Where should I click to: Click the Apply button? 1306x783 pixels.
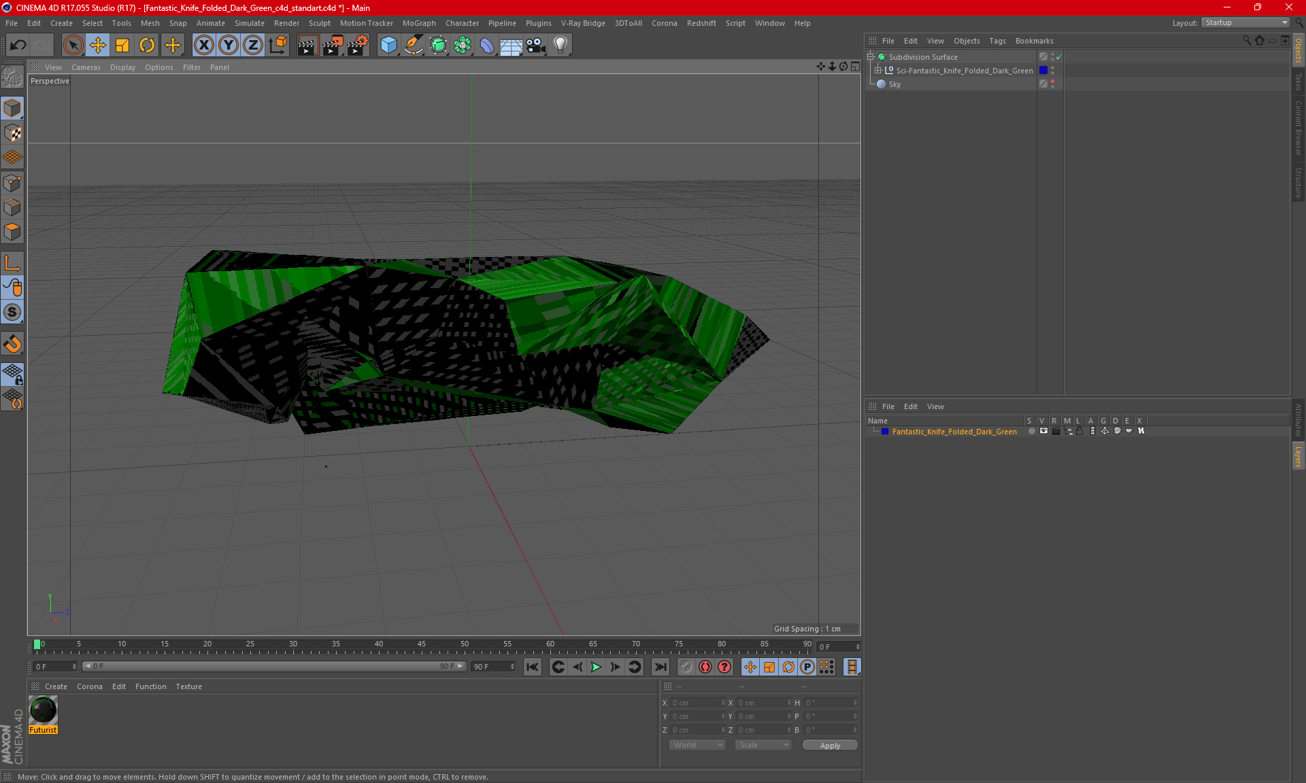click(x=830, y=746)
